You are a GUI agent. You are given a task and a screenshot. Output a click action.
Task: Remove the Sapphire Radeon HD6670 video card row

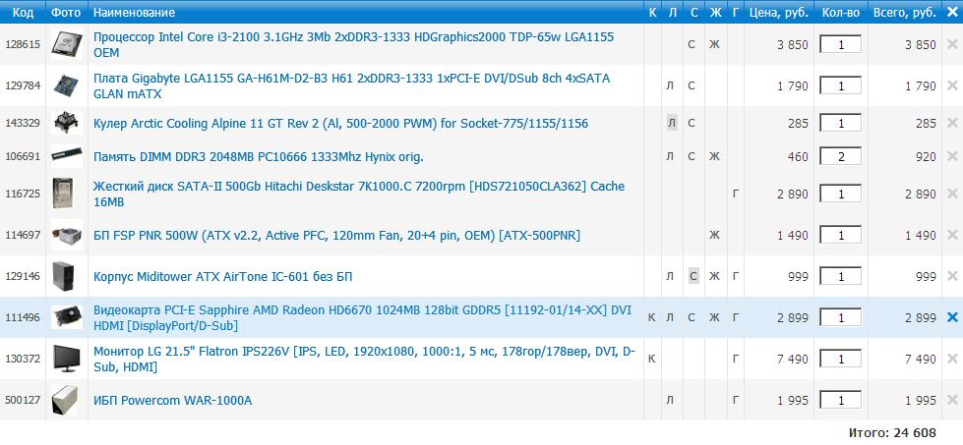951,317
